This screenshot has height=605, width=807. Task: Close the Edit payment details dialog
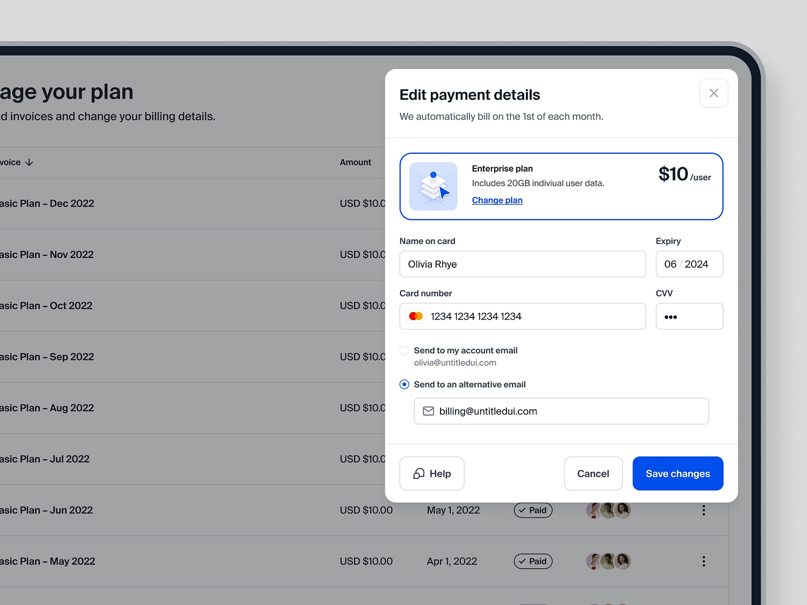click(714, 93)
